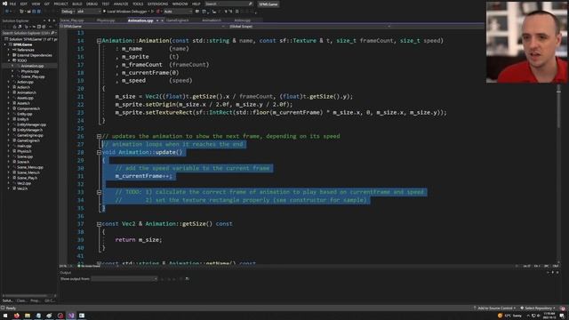This screenshot has width=569, height=320.
Task: Collapse the TODO folder in Solution Explorer
Action: tap(9, 60)
